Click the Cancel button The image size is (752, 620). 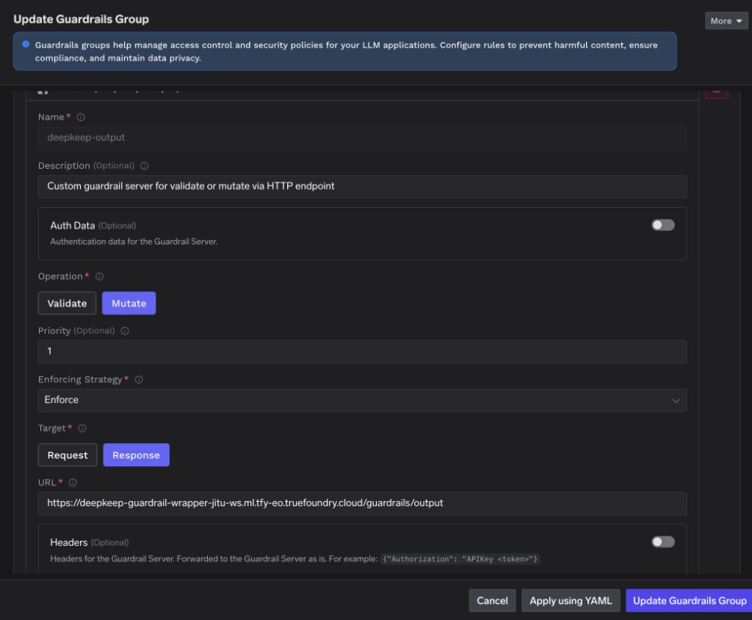492,600
